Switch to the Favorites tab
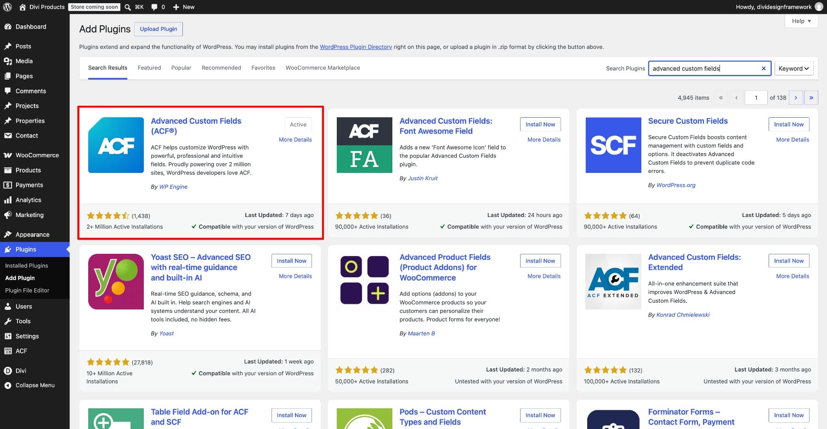The width and height of the screenshot is (827, 429). (x=263, y=68)
